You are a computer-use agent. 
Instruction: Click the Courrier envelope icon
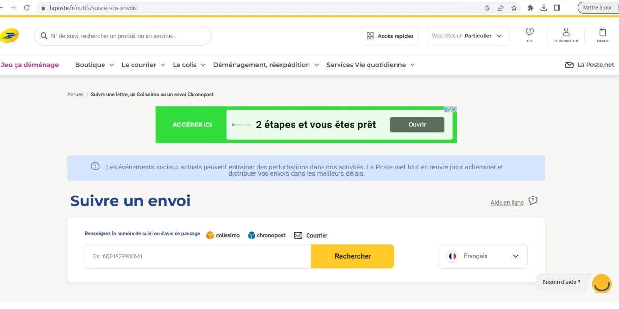click(298, 235)
